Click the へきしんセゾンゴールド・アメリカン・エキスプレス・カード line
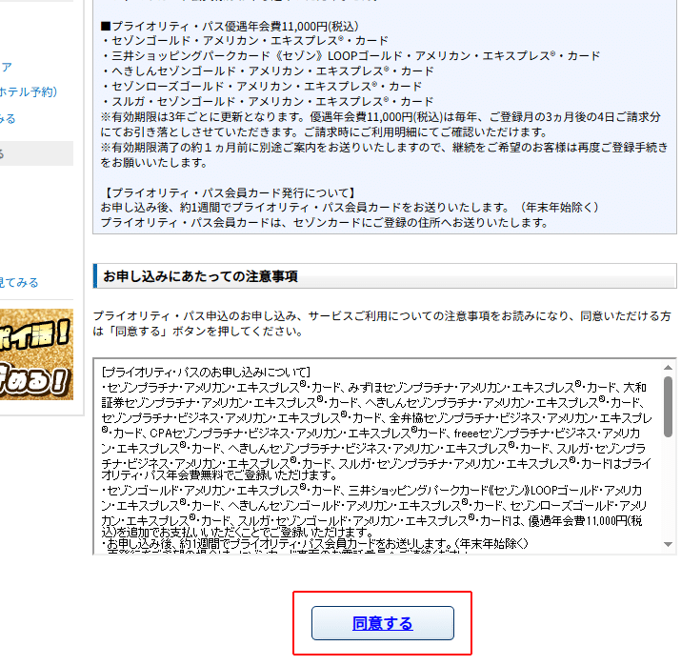Image resolution: width=681 pixels, height=666 pixels. point(267,71)
